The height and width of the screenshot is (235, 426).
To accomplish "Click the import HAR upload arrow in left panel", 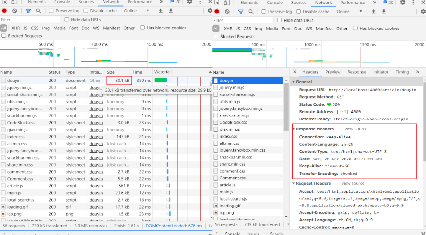I will pos(160,11).
